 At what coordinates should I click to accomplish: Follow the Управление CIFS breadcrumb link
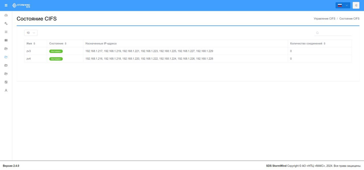[x=324, y=19]
